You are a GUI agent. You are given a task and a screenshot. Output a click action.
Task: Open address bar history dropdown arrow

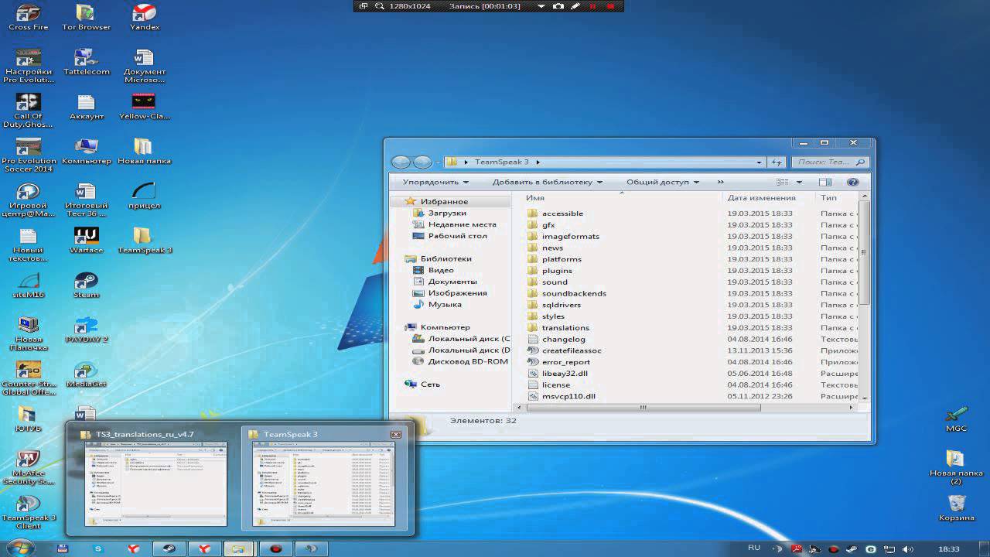[x=760, y=162]
